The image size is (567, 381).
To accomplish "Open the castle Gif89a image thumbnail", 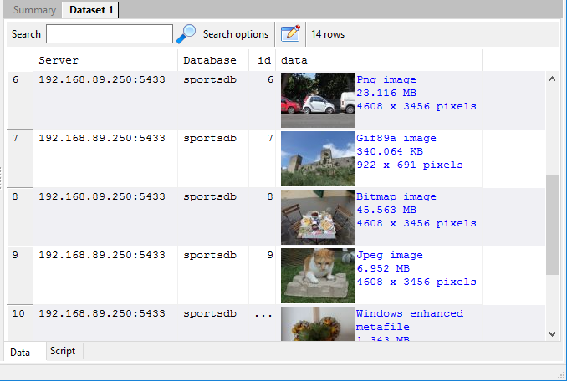I will 318,159.
